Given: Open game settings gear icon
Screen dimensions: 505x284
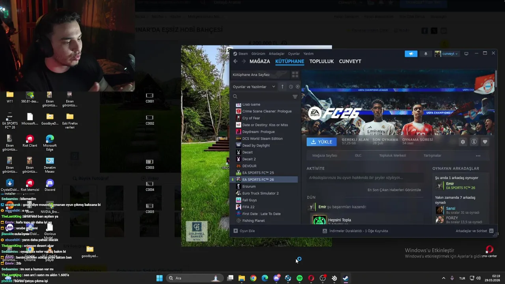Looking at the screenshot, I should 463,142.
